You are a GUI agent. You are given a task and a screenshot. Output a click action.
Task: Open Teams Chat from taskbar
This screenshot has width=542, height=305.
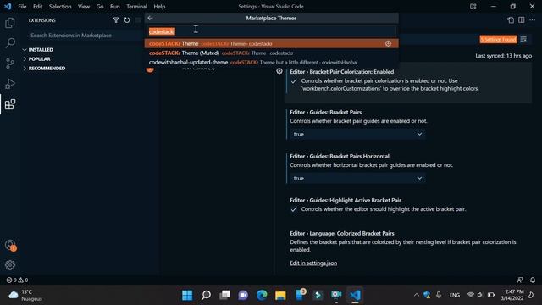click(243, 295)
